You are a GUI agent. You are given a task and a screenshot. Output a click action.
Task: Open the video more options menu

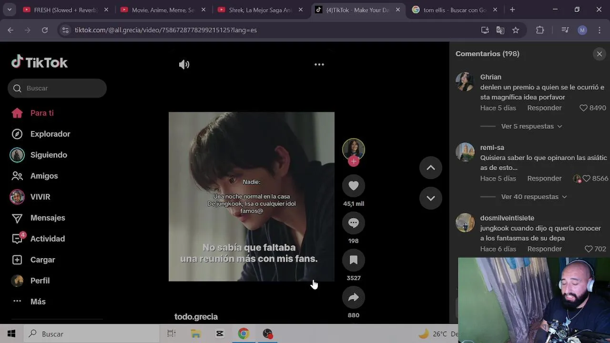click(319, 64)
